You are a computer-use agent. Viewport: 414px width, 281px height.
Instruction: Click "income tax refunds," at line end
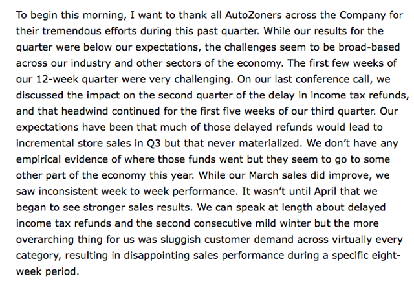[x=360, y=95]
